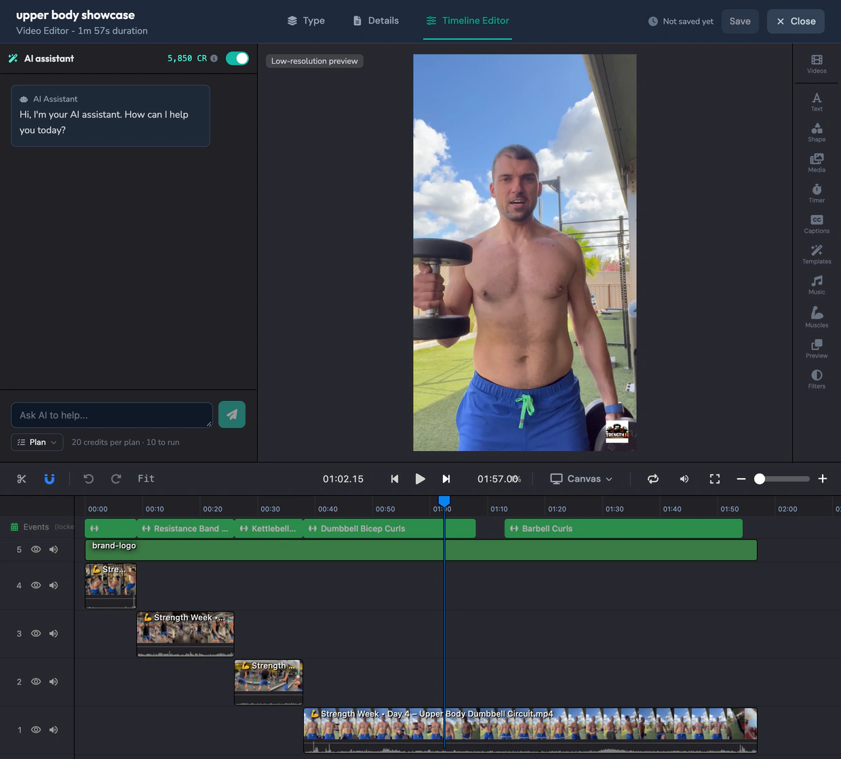The image size is (841, 759).
Task: Skip to the previous clip
Action: click(x=395, y=479)
